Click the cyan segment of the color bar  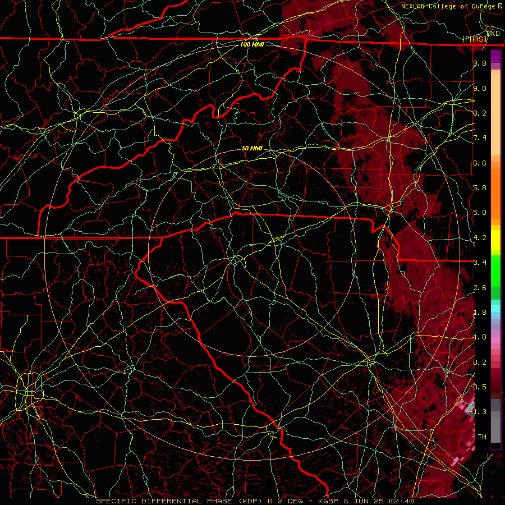pyautogui.click(x=495, y=309)
